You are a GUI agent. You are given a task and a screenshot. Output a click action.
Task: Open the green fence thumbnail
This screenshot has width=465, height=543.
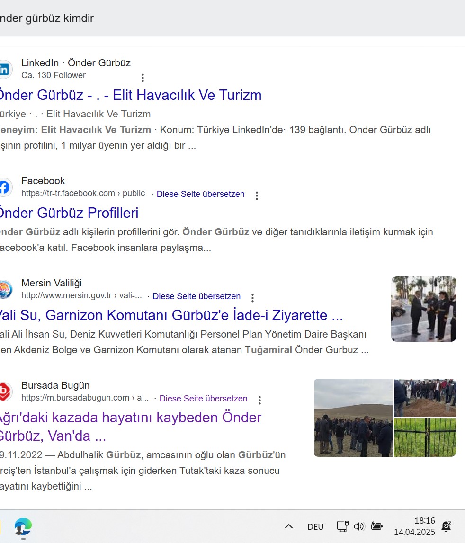coord(425,438)
